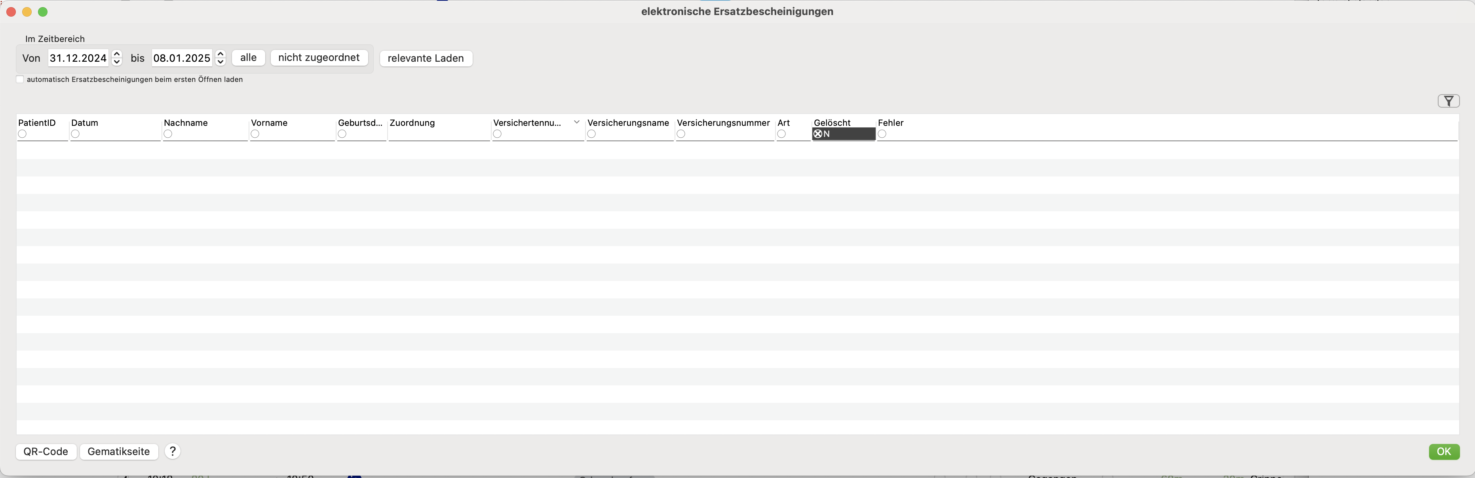The height and width of the screenshot is (478, 1475).
Task: Open the QR-Code button
Action: tap(46, 451)
